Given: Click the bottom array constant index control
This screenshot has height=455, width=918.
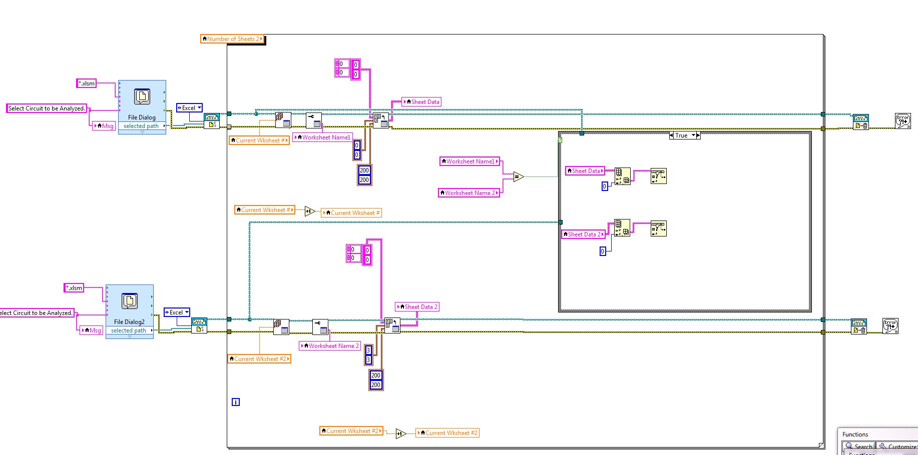Looking at the screenshot, I should click(353, 253).
